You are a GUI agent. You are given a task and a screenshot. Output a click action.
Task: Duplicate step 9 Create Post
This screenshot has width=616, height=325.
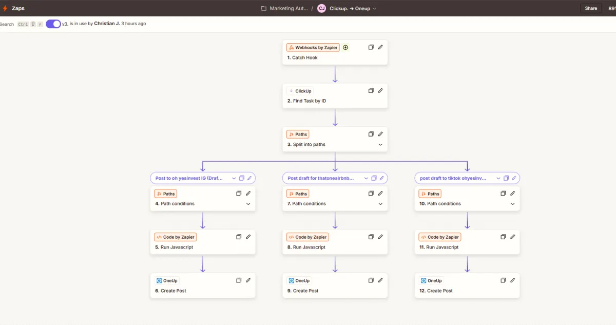371,280
